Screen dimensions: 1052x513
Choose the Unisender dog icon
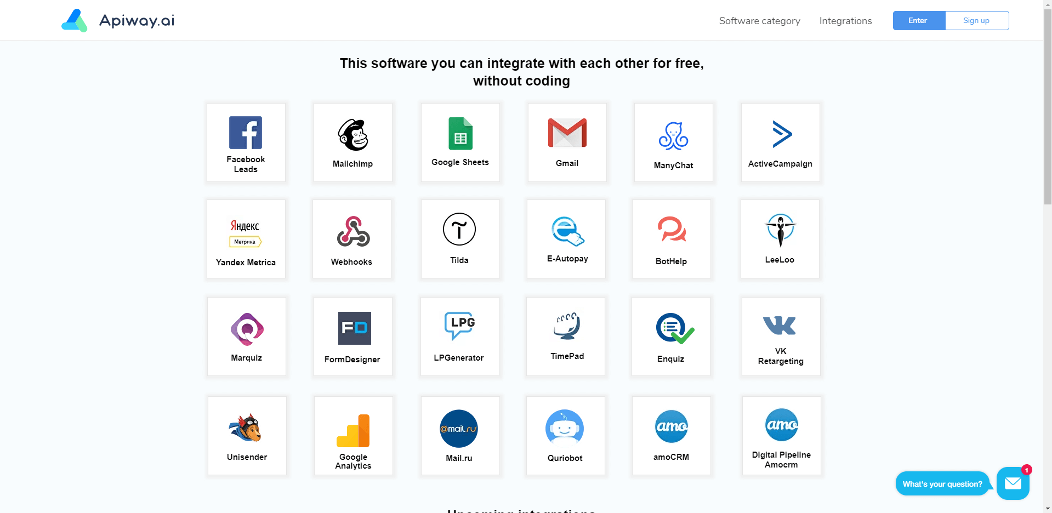[246, 428]
